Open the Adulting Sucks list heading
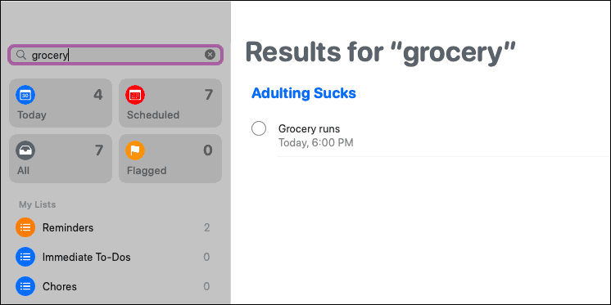The height and width of the screenshot is (305, 611). (x=304, y=93)
